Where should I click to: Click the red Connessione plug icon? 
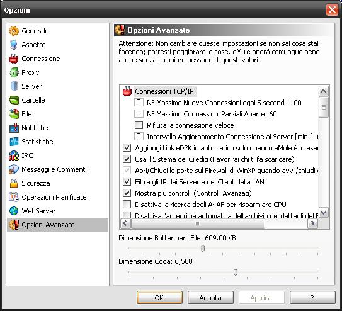14,59
